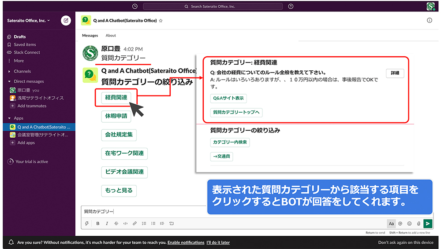Screen dimensions: 441x249
Task: Switch to the About tab
Action: pyautogui.click(x=111, y=35)
